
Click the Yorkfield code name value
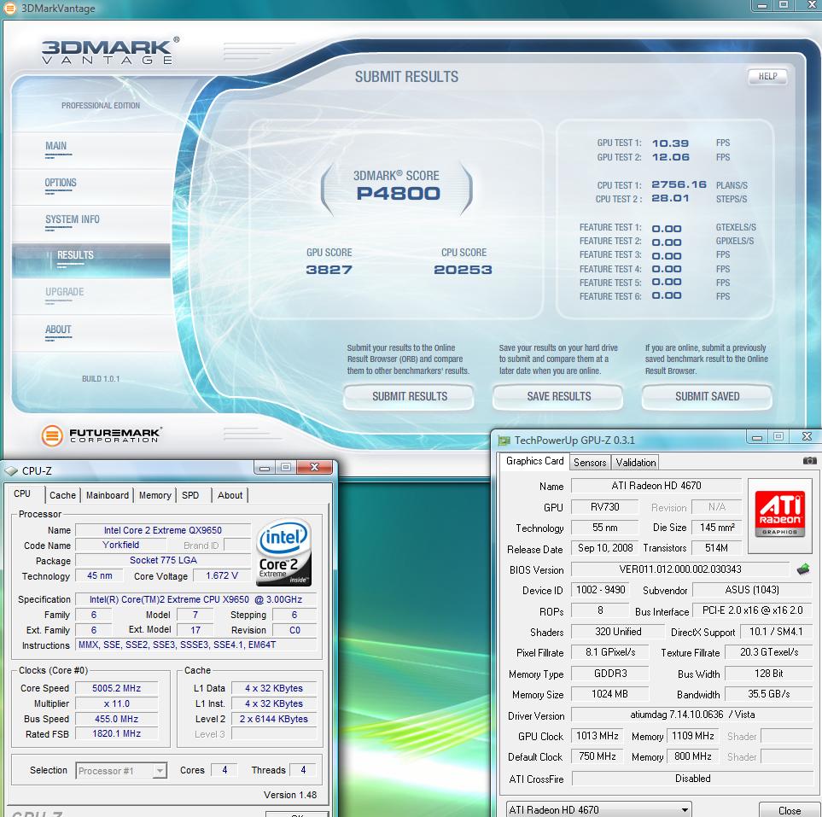120,545
